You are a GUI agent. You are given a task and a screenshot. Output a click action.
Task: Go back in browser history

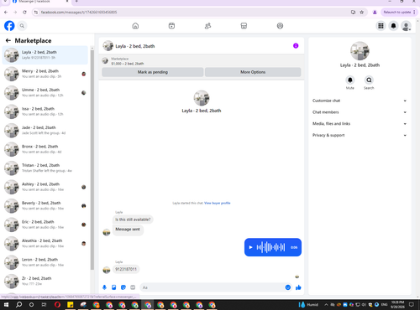point(6,12)
